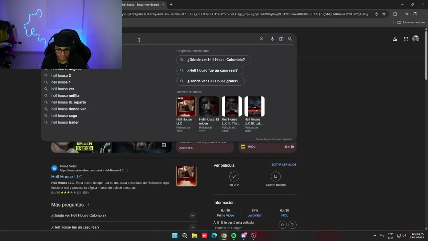Click ¿Dónde ver Hell House gratis? chip
Screen dimensions: 428x241
pyautogui.click(x=210, y=81)
